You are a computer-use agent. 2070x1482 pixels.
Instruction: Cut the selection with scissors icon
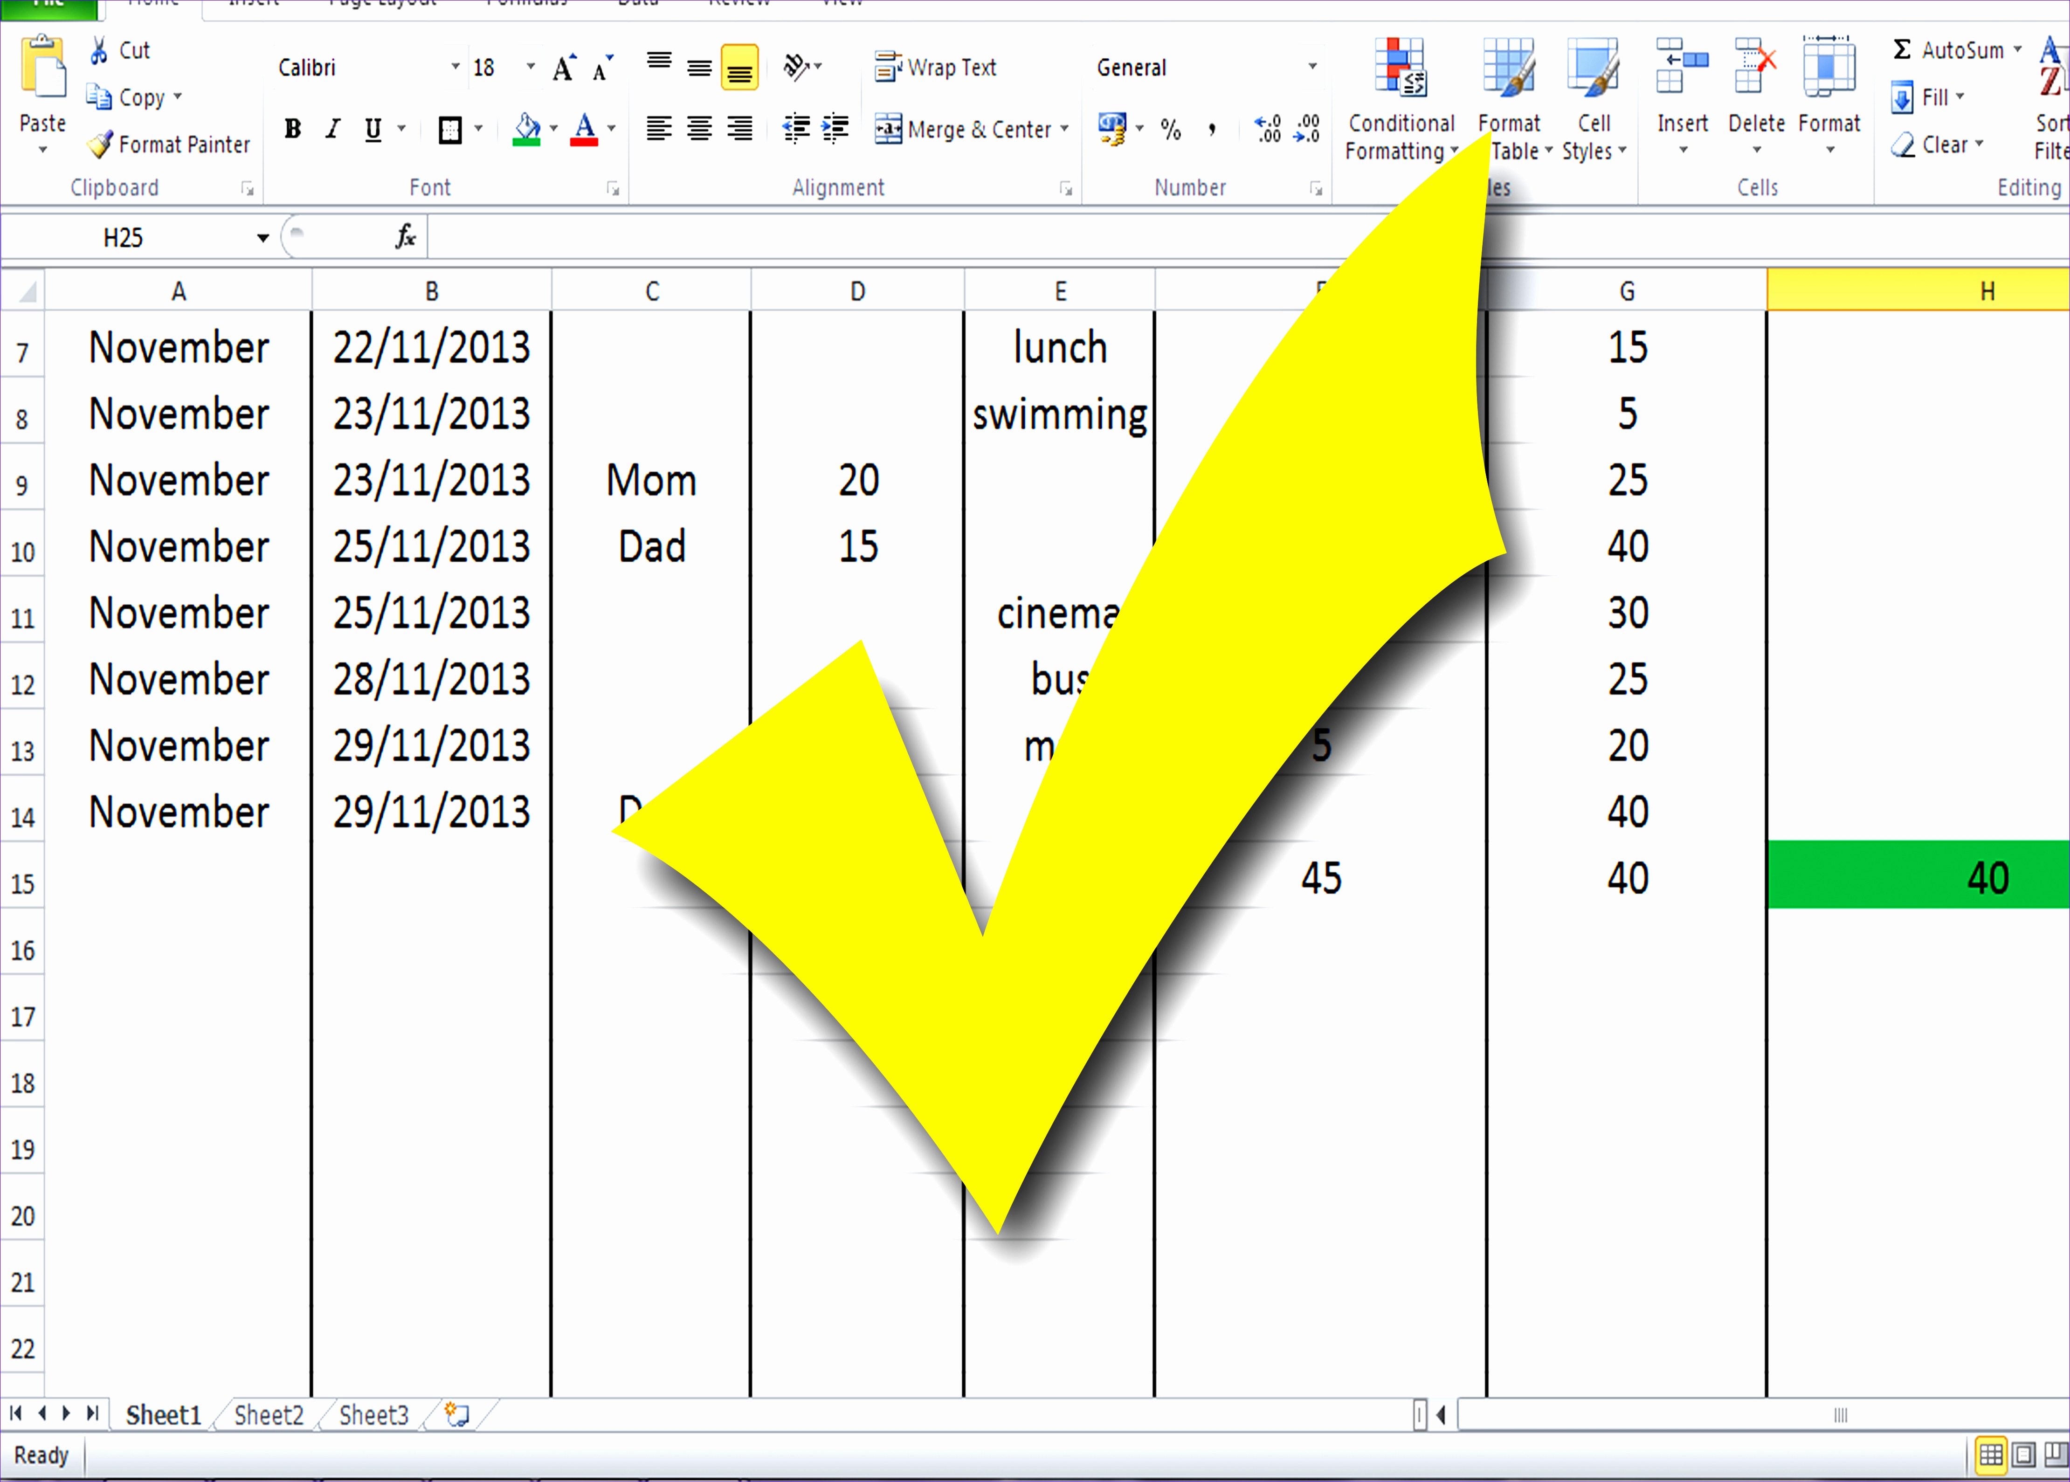coord(99,50)
